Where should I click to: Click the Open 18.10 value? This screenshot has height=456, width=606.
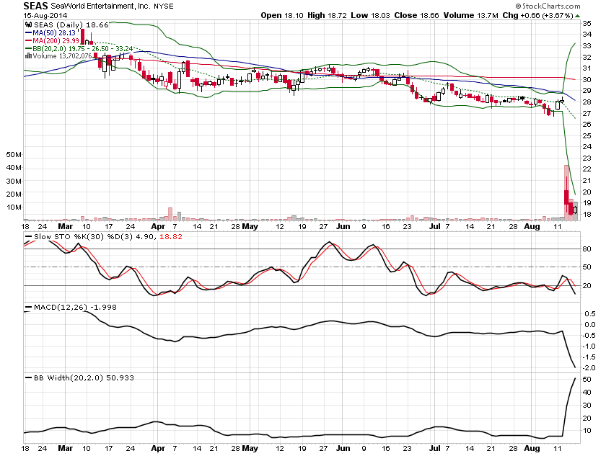[283, 15]
